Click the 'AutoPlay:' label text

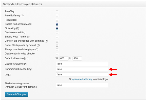click(x=10, y=11)
